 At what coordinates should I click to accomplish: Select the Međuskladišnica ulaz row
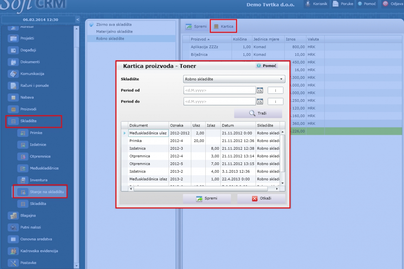pyautogui.click(x=201, y=133)
